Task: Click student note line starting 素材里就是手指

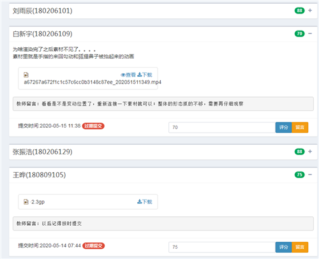Action: point(73,56)
